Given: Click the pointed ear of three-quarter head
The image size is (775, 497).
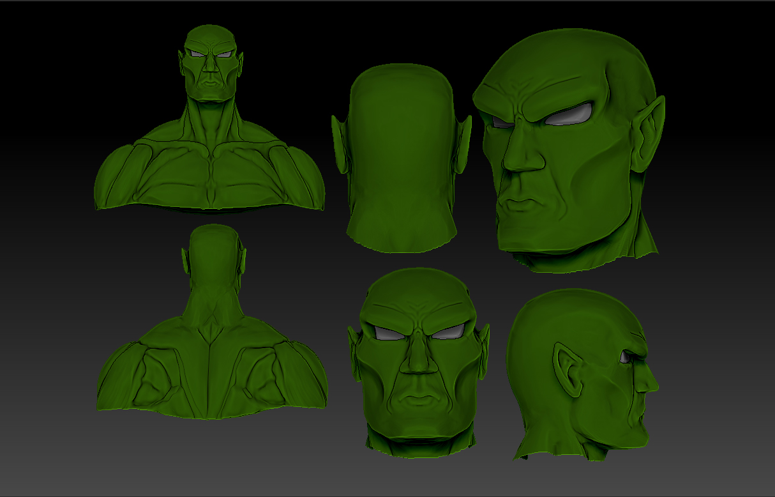Looking at the screenshot, I should (x=648, y=134).
